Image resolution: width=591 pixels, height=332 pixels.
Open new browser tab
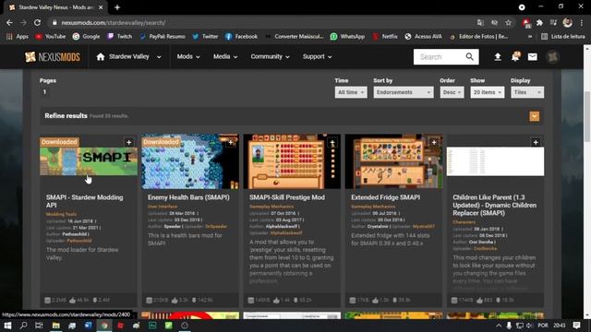pos(117,7)
